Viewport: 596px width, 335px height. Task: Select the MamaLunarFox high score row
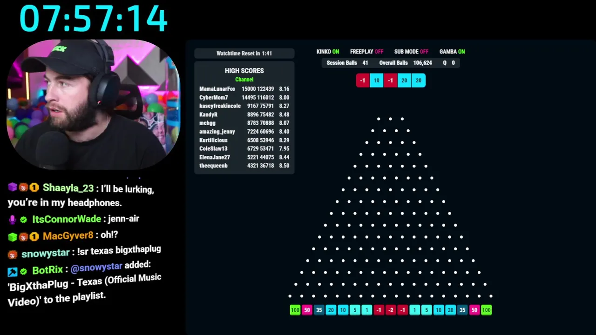[244, 89]
